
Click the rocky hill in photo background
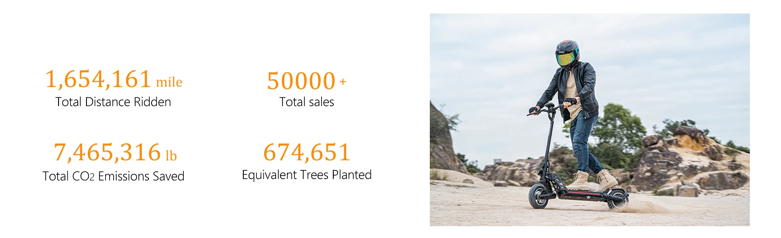pos(690,161)
